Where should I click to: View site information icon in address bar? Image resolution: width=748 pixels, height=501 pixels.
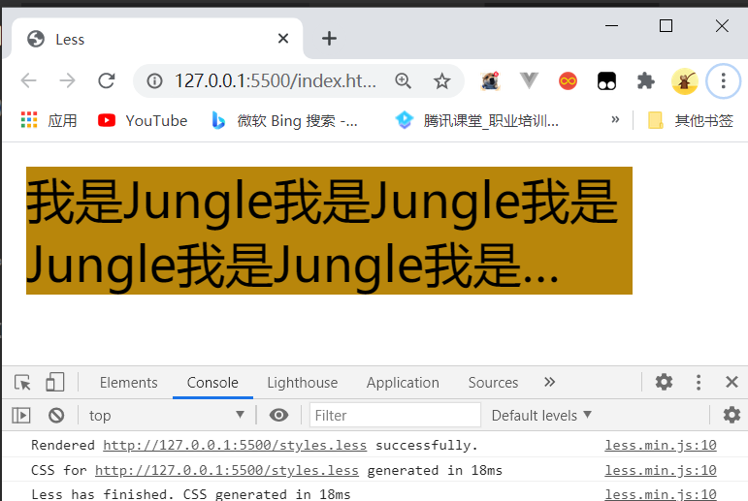tap(154, 81)
